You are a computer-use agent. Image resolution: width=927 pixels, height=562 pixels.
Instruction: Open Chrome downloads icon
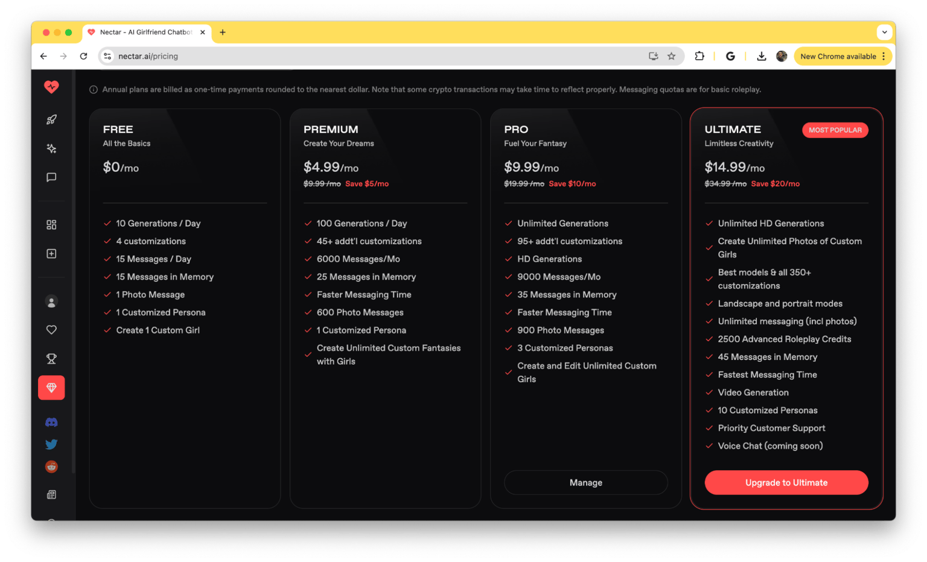[762, 56]
